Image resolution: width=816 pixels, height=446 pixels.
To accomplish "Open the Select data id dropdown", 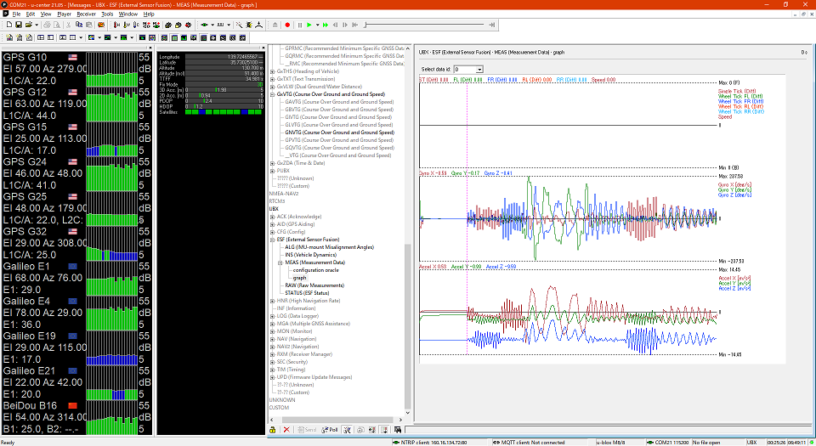I will (x=479, y=69).
